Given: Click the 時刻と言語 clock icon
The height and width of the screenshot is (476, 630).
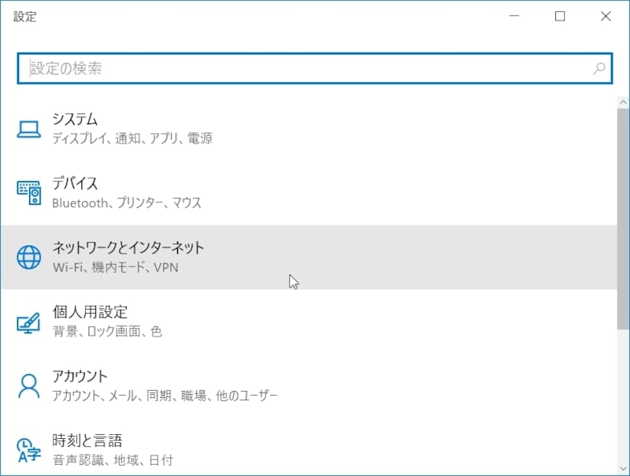Looking at the screenshot, I should pyautogui.click(x=29, y=448).
